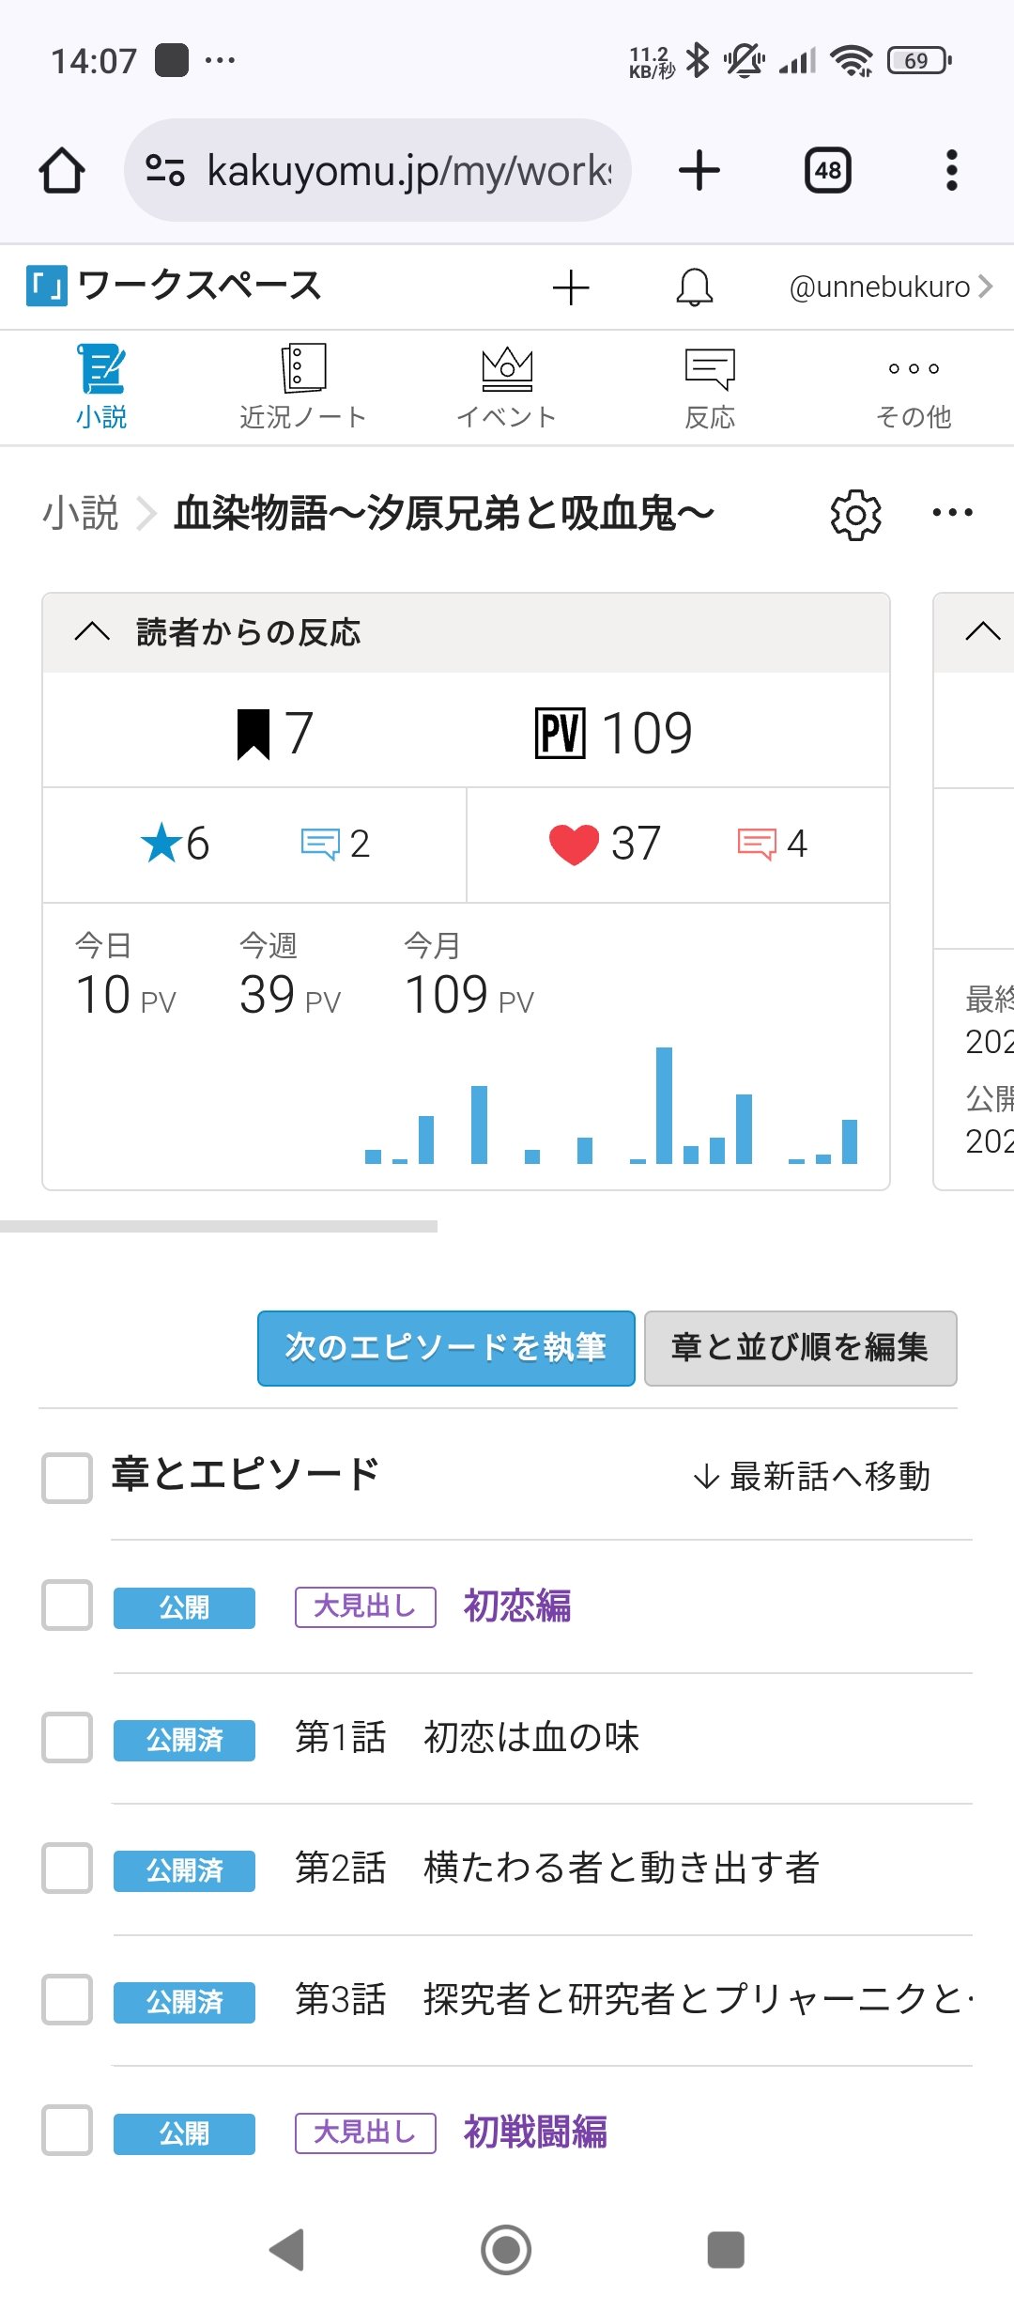1014x2311 pixels.
Task: Open the tab switcher showing 48
Action: click(x=827, y=171)
